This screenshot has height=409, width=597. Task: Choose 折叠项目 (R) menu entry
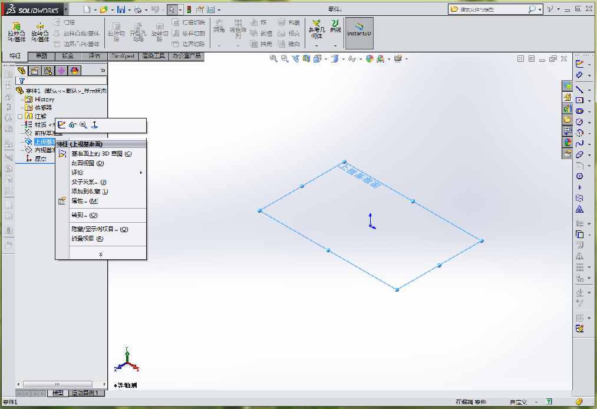pos(87,239)
